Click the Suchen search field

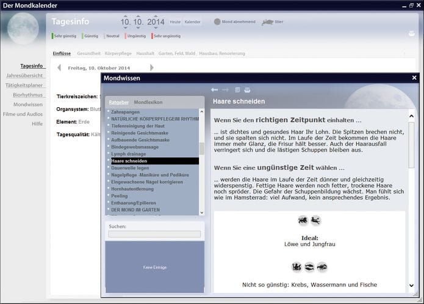pos(154,234)
